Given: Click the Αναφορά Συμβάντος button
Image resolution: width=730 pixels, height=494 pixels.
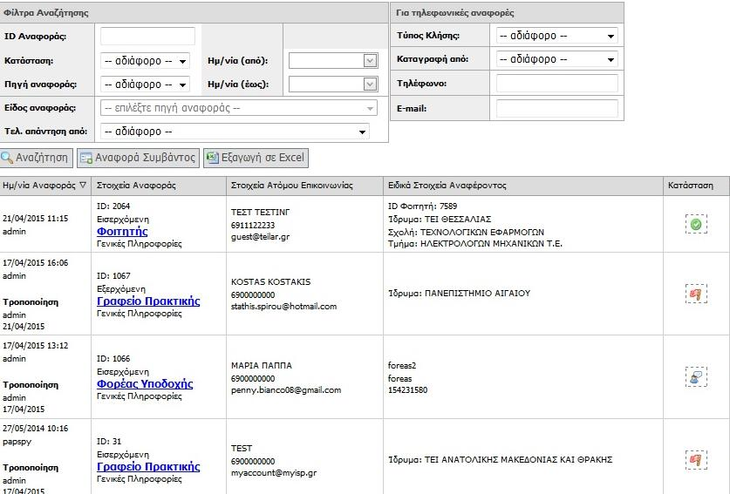Looking at the screenshot, I should 139,158.
